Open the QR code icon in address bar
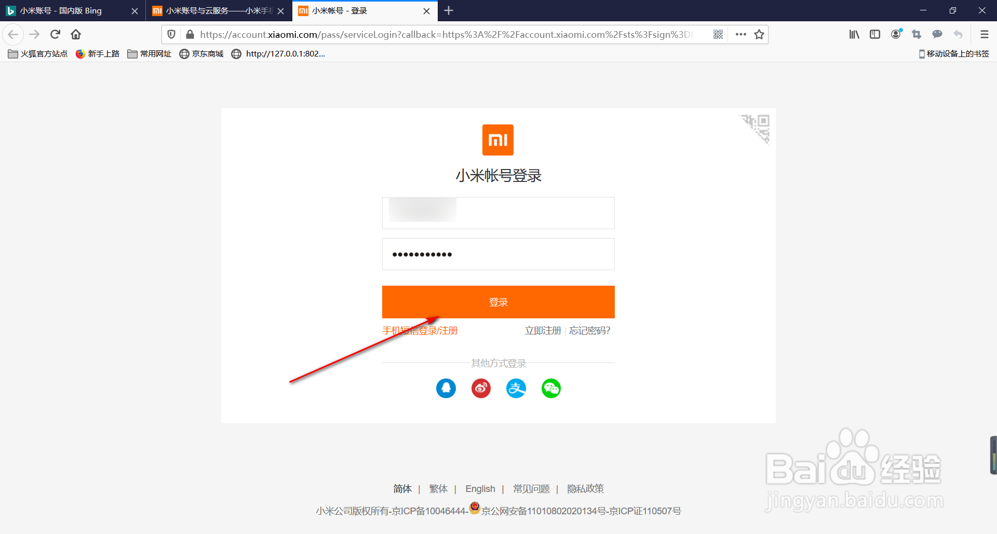Image resolution: width=997 pixels, height=534 pixels. [x=718, y=35]
